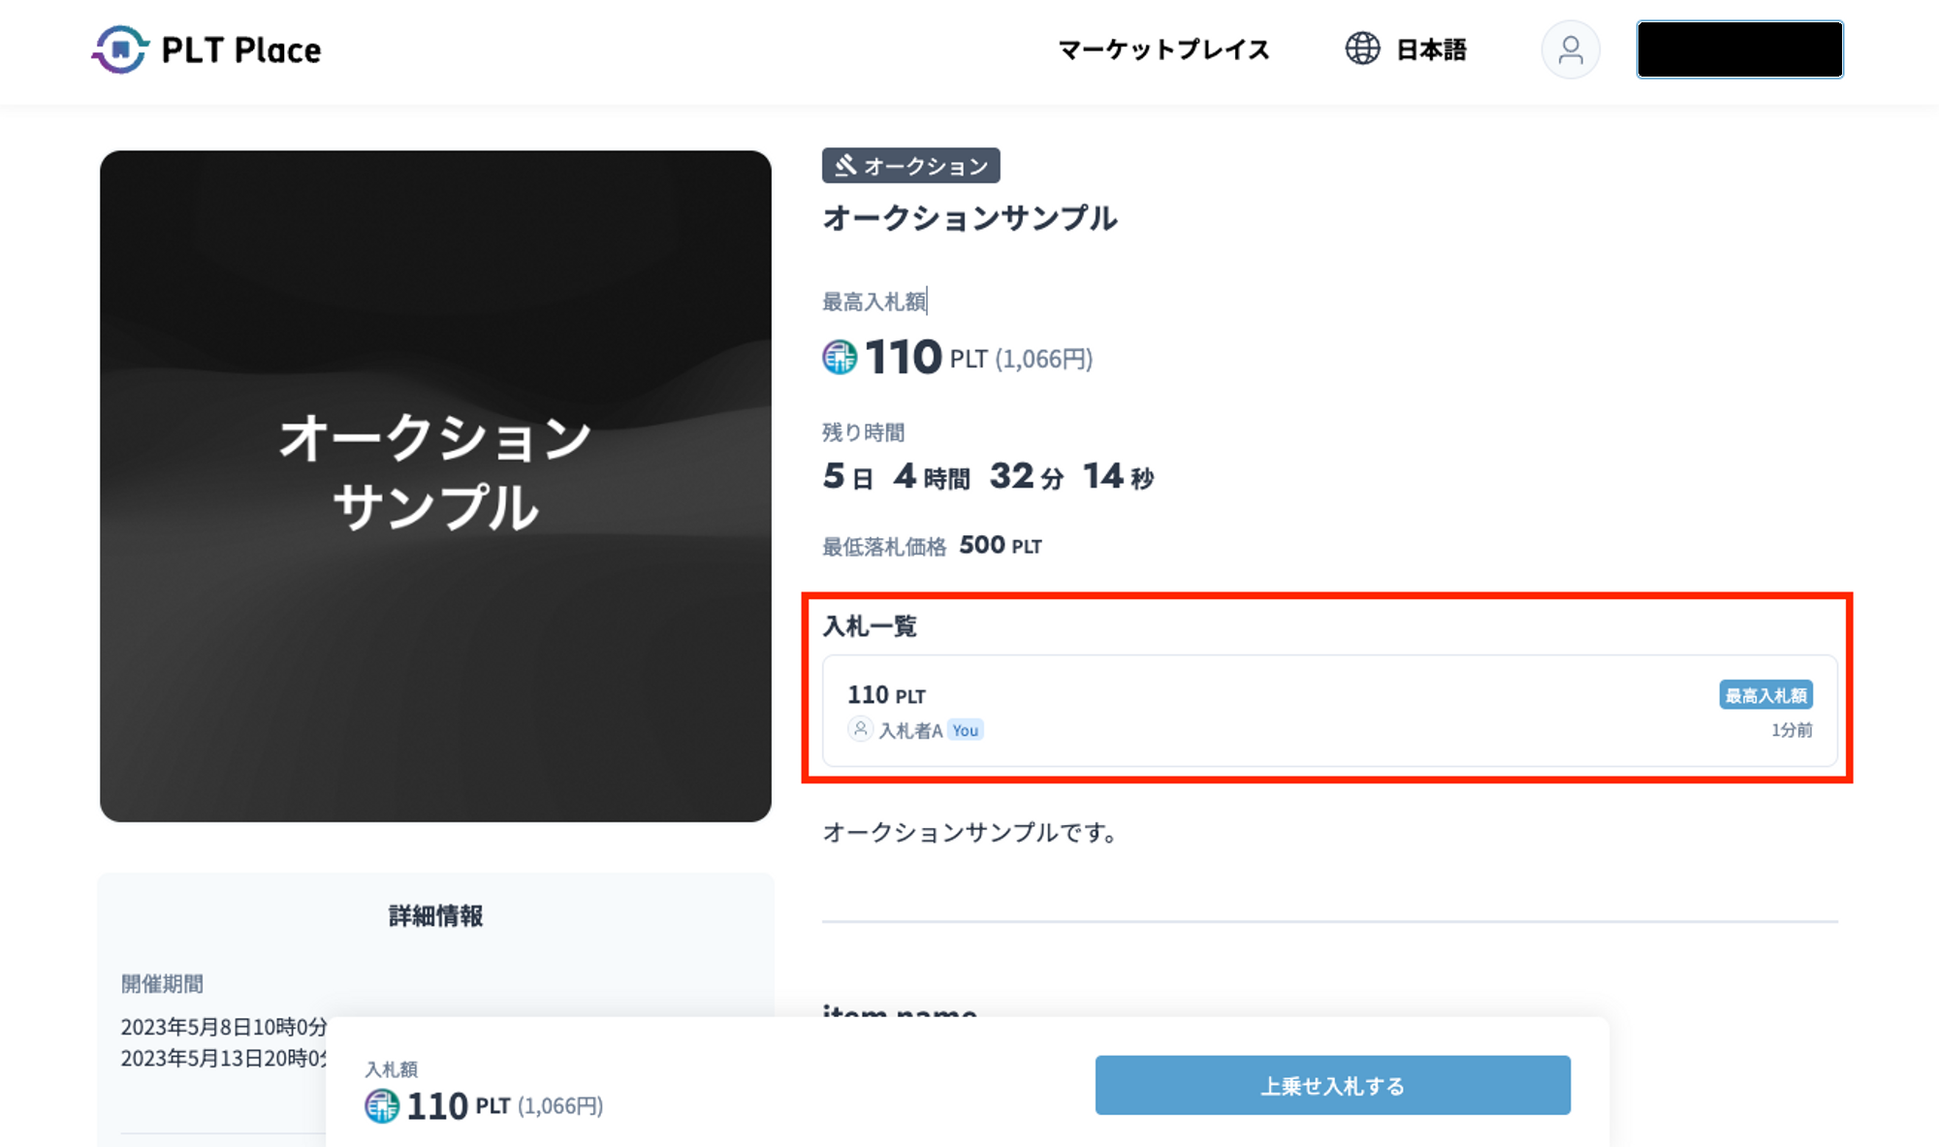Open the マーケットプレイス menu item
The image size is (1939, 1147).
(x=1163, y=49)
